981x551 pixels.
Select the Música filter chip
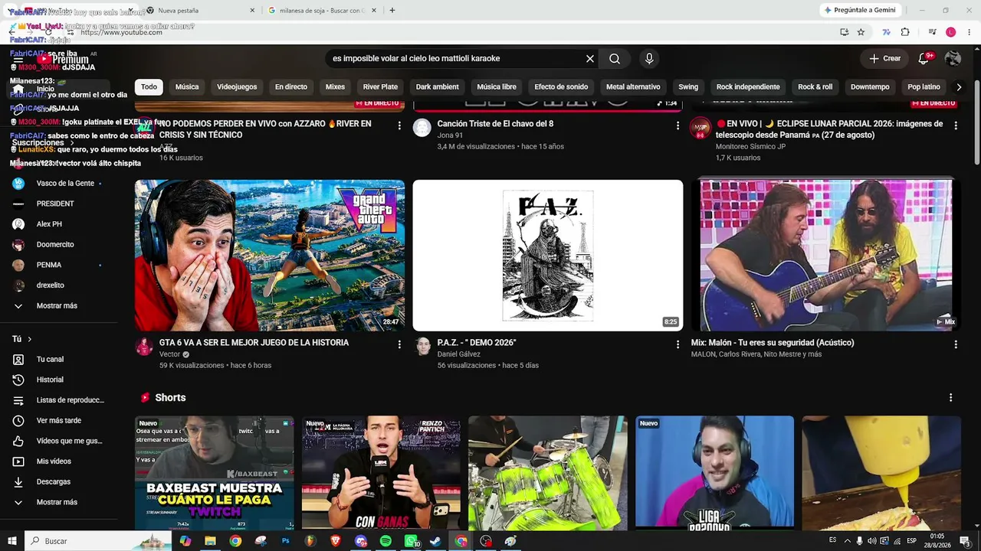click(187, 87)
